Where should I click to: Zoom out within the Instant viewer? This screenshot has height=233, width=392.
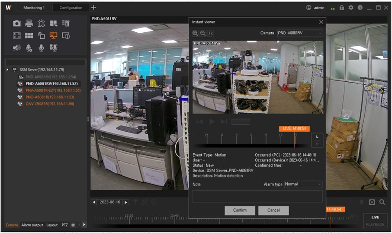click(203, 33)
